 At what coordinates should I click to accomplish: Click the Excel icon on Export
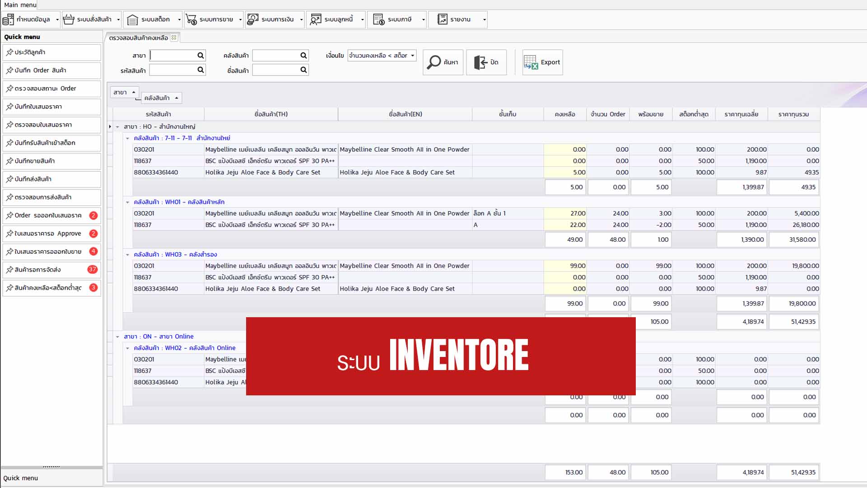[x=531, y=62]
